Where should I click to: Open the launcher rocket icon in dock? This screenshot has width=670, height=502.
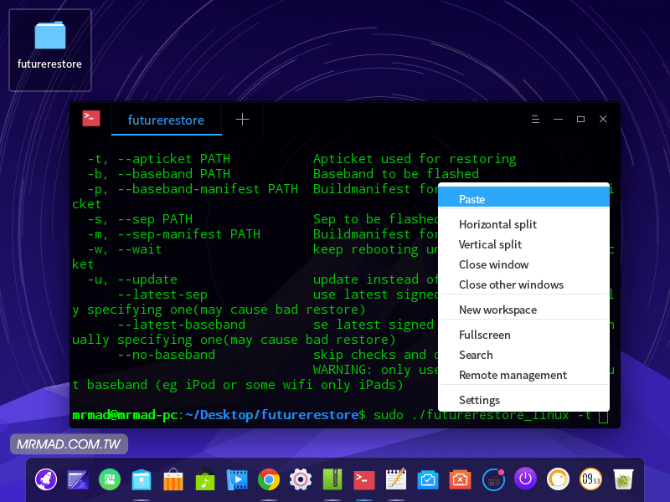[46, 479]
